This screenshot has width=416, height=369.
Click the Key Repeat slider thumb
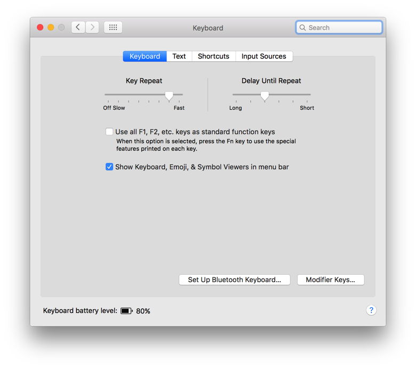coord(169,95)
